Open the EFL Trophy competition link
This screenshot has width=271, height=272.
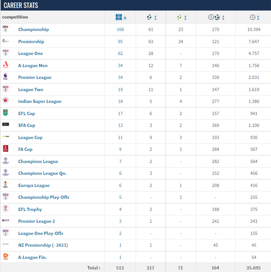point(30,209)
